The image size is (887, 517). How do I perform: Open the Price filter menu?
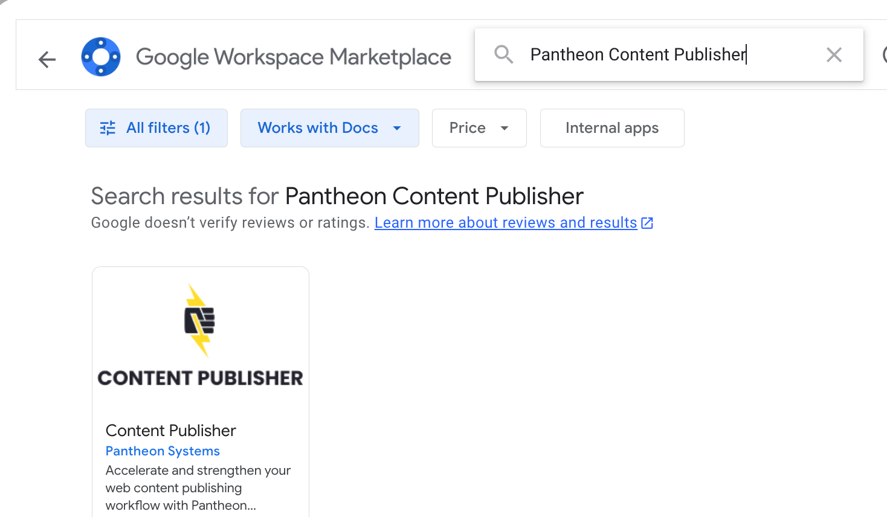click(468, 128)
